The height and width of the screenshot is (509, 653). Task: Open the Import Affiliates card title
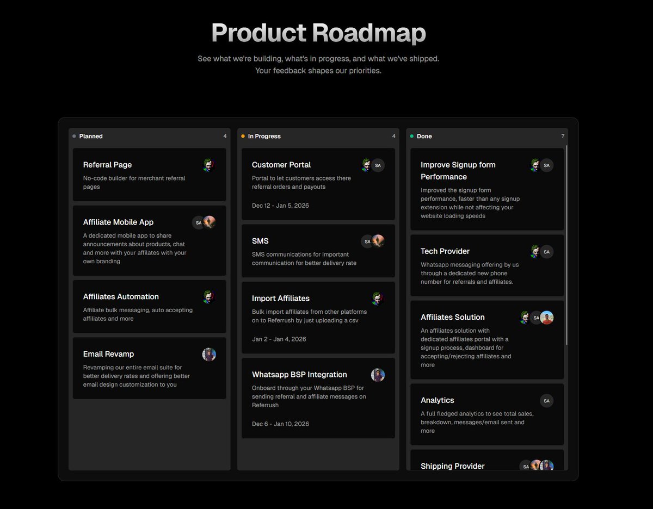[x=281, y=298]
